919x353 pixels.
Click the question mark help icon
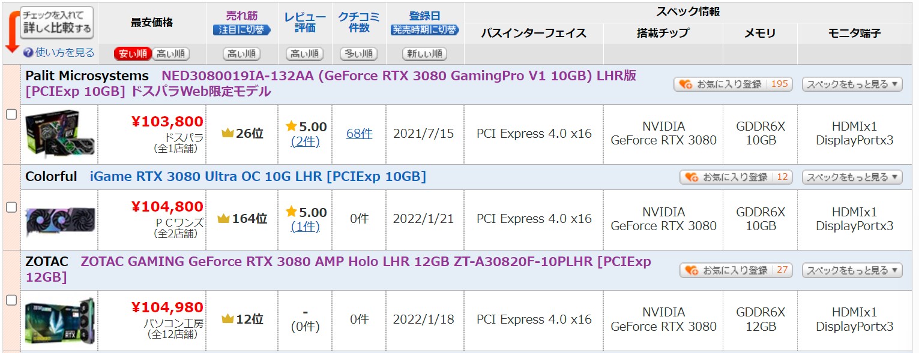[x=28, y=53]
